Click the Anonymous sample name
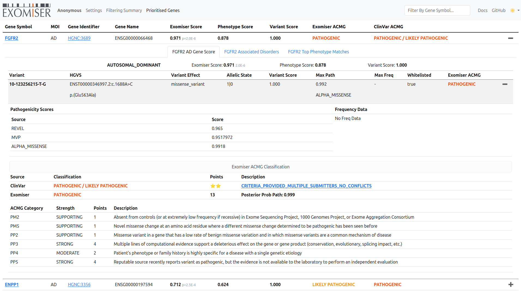 pyautogui.click(x=69, y=10)
